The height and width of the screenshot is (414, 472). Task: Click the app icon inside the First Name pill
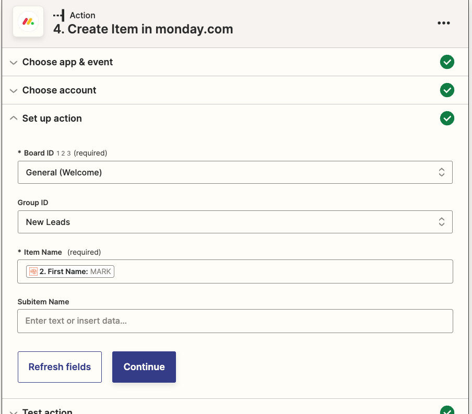click(x=33, y=271)
